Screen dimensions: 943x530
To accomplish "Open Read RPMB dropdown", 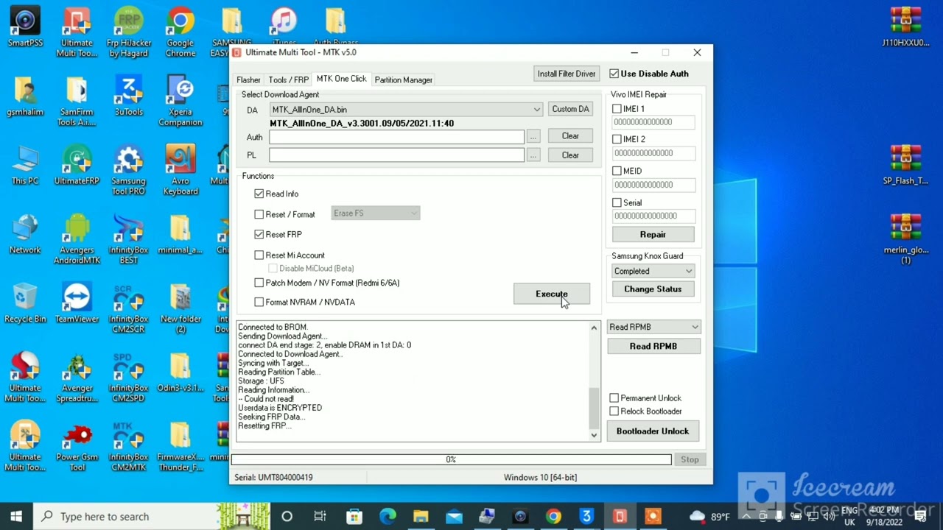I will pyautogui.click(x=653, y=327).
